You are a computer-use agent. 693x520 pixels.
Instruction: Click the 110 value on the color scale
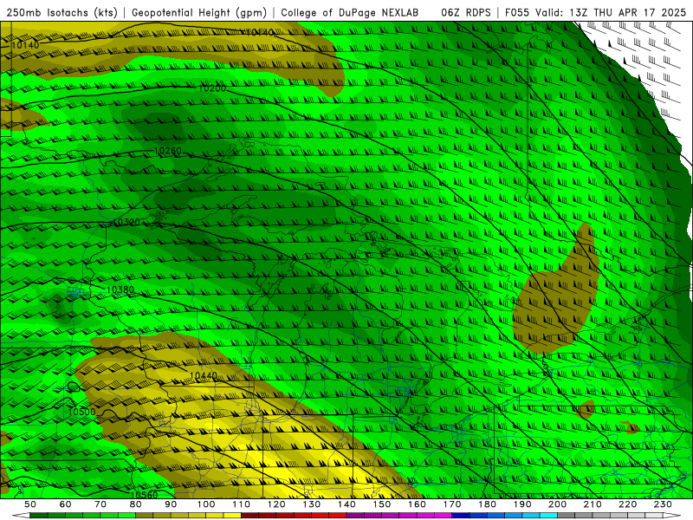[x=242, y=504]
